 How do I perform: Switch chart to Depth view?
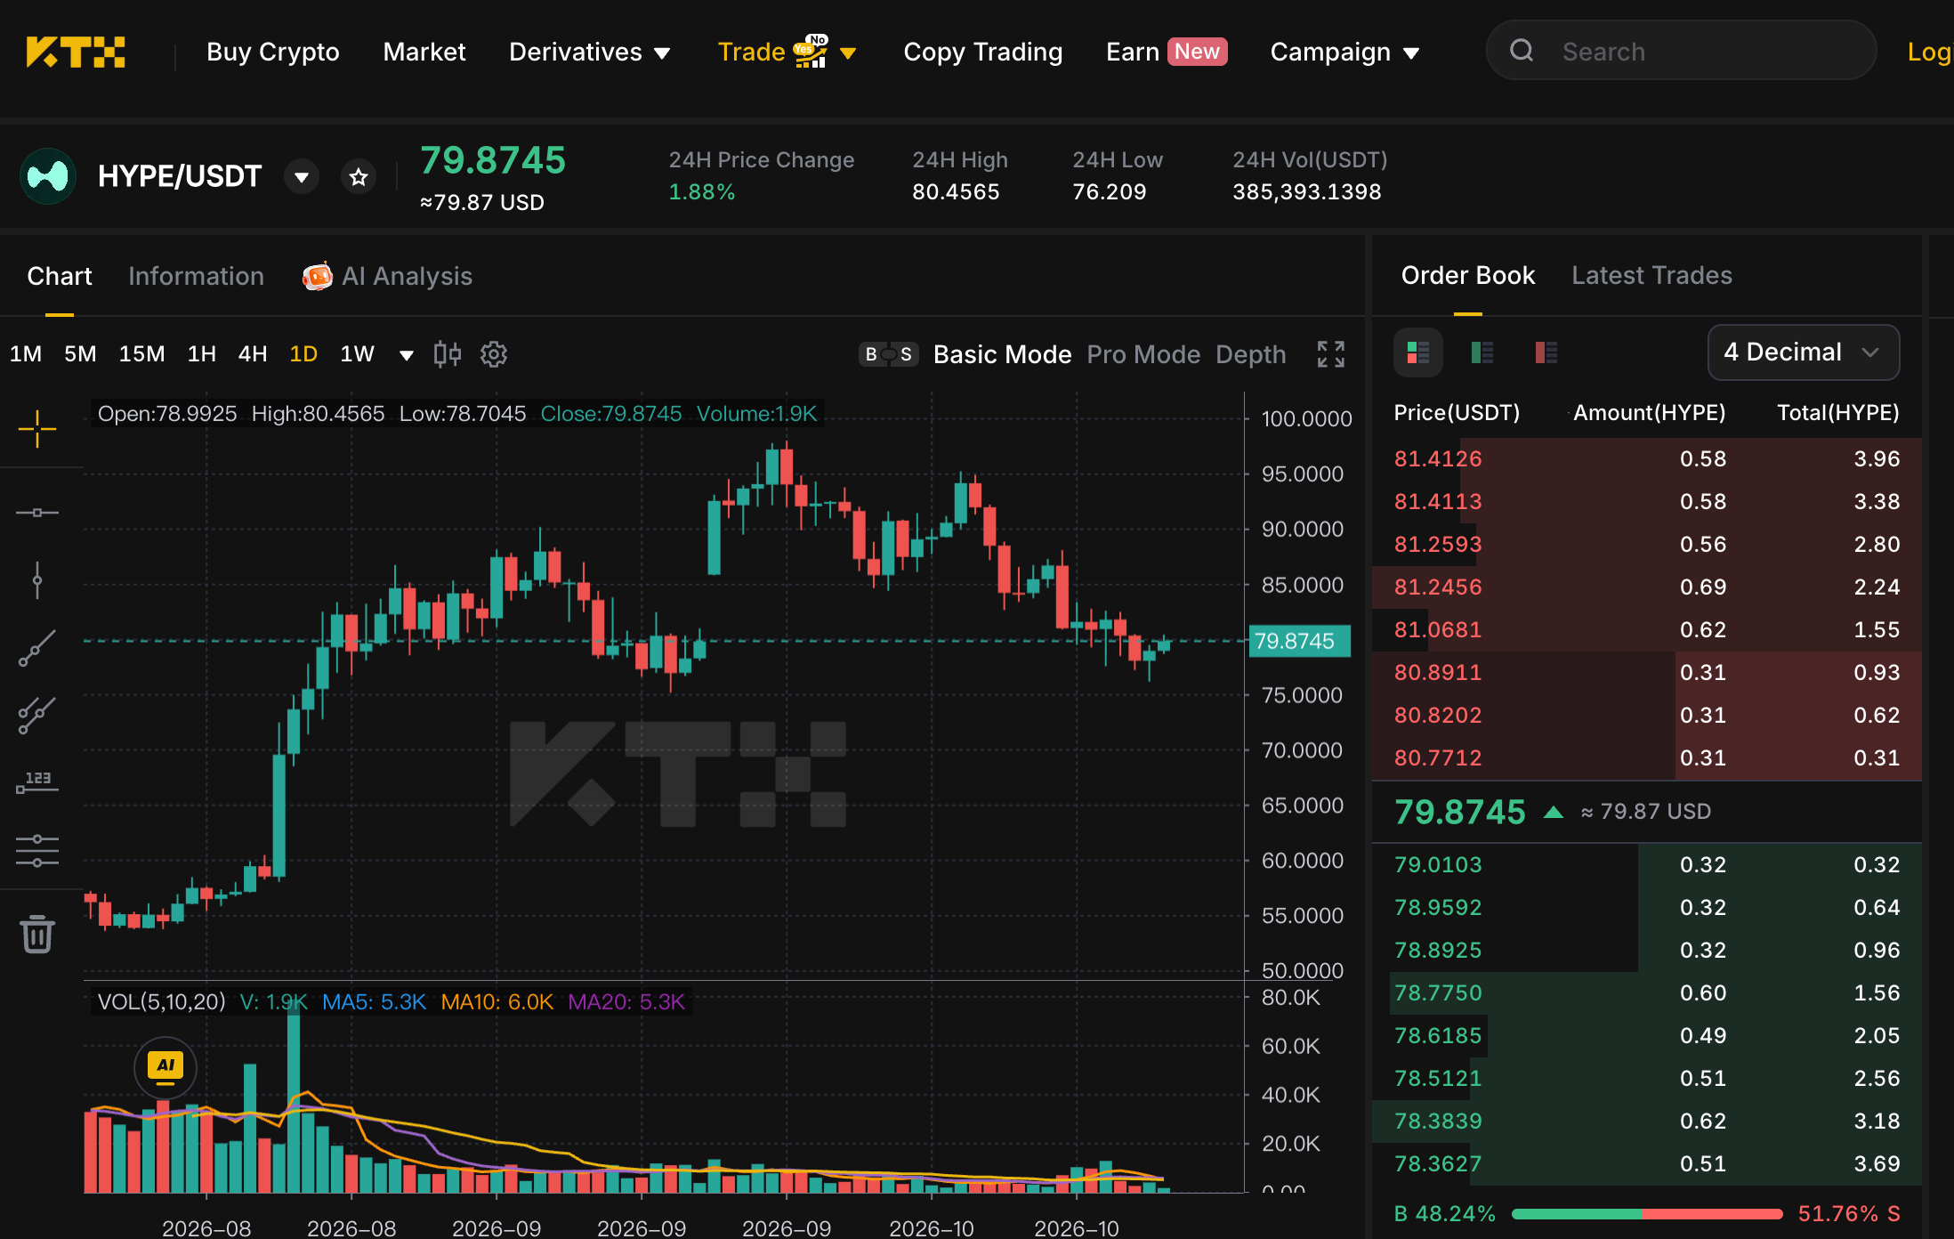click(1251, 354)
